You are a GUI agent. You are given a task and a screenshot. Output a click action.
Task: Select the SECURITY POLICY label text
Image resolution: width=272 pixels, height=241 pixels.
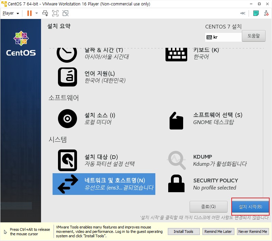point(215,180)
